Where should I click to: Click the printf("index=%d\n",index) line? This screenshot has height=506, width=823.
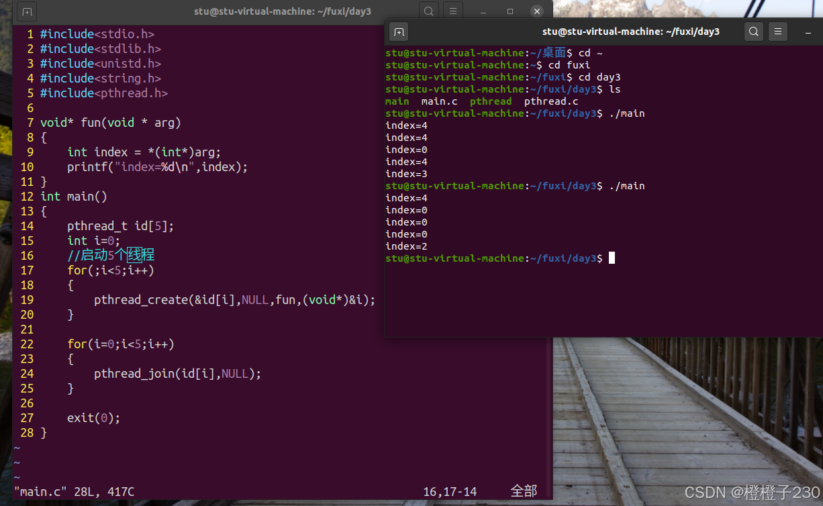158,166
